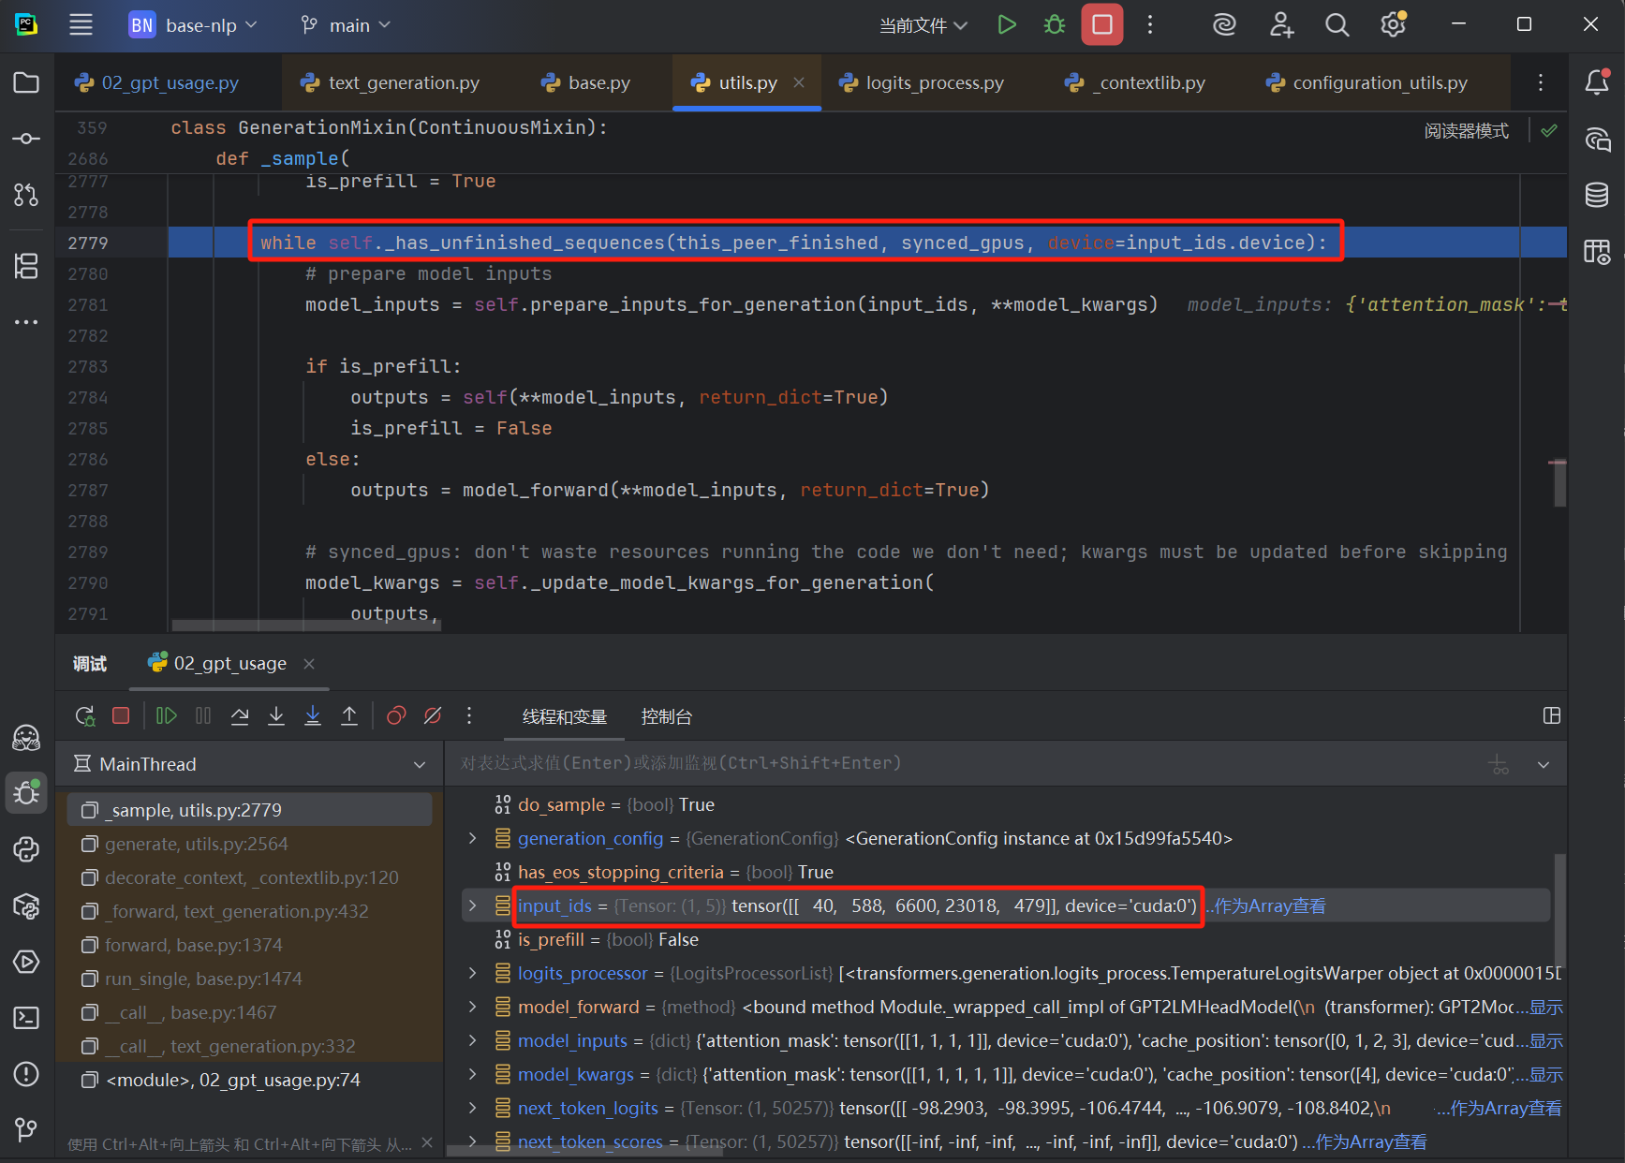Click the Step Into debug icon

(x=276, y=716)
